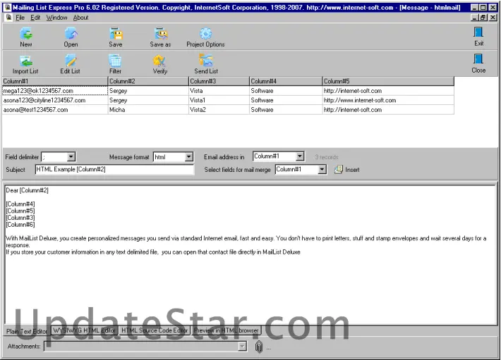
Task: Select cell mega123@ok1234567.com
Action: click(55, 91)
